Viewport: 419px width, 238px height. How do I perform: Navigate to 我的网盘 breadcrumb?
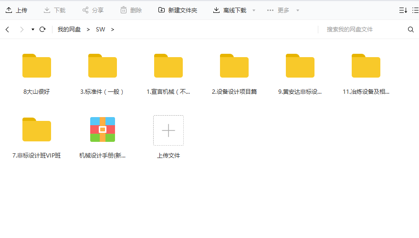click(x=69, y=30)
